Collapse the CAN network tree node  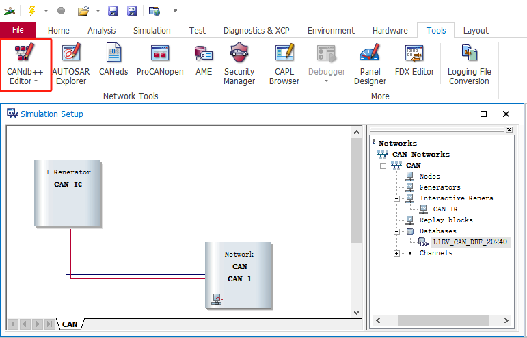383,166
